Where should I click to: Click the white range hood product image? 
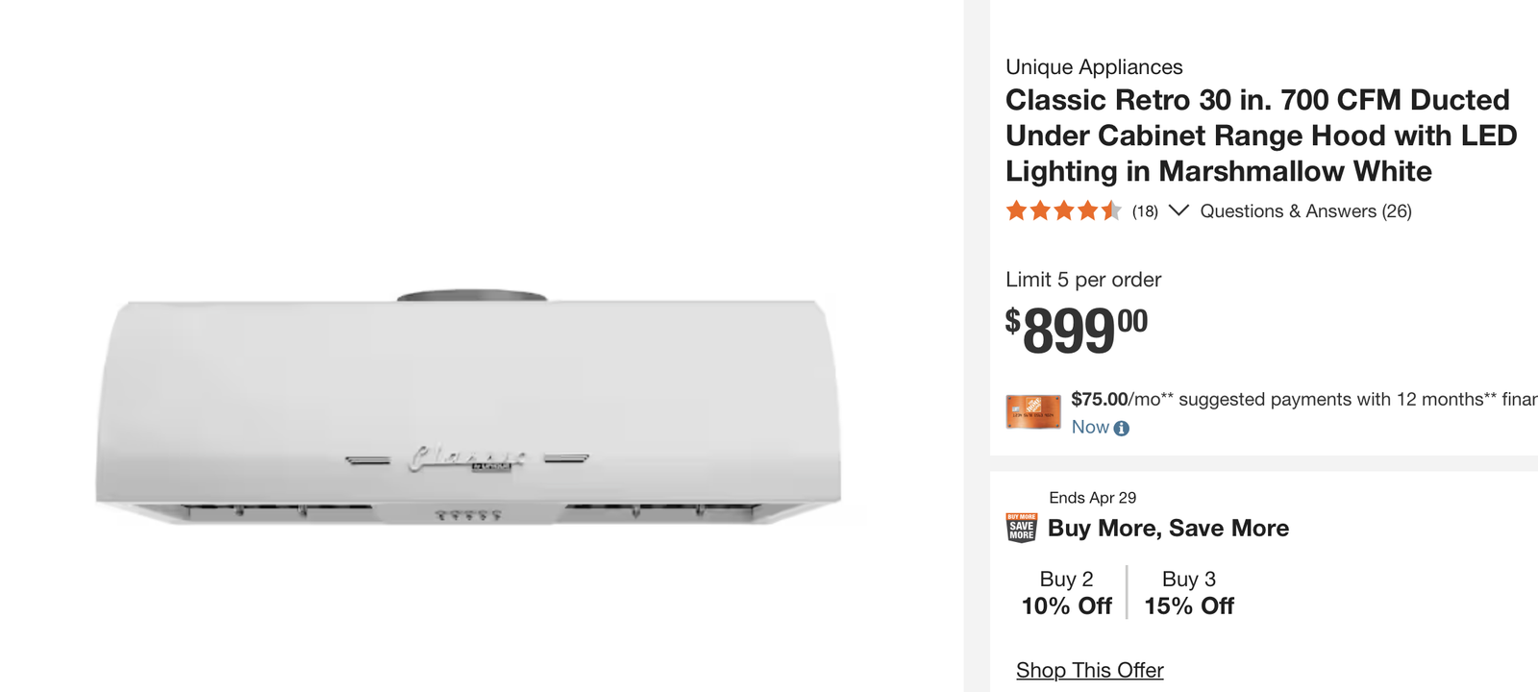point(469,413)
